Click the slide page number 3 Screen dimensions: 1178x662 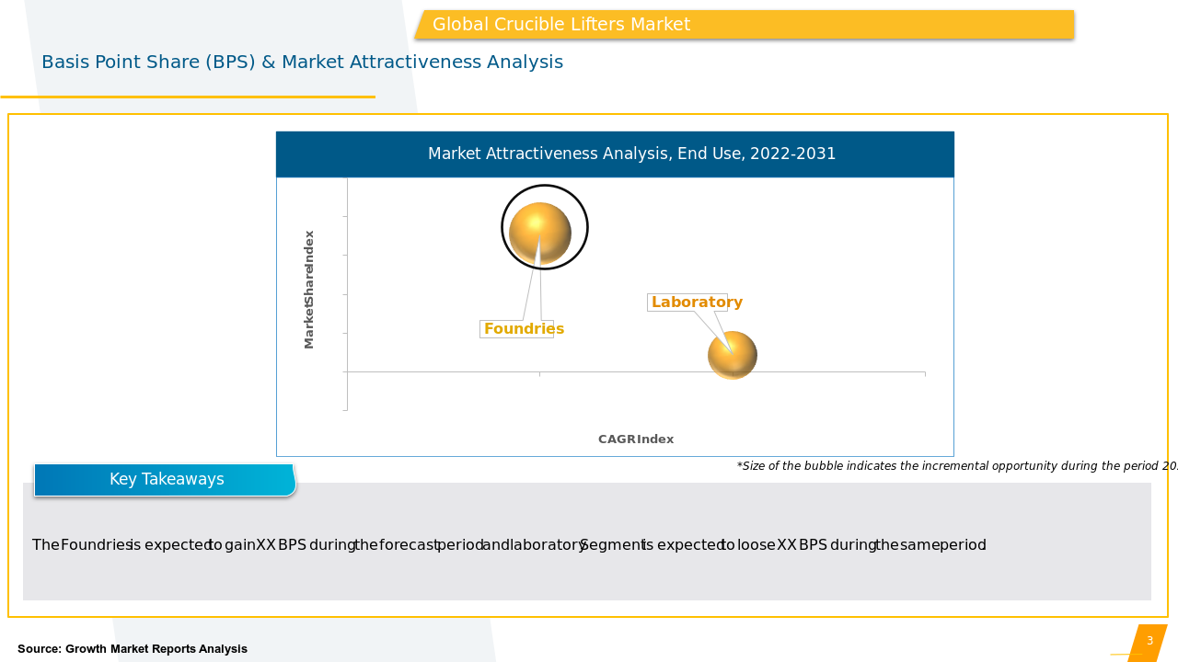tap(1149, 641)
